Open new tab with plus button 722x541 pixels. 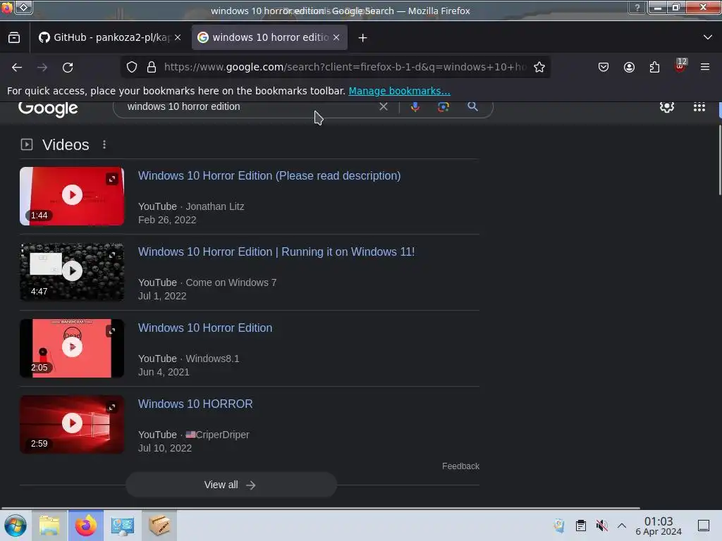pyautogui.click(x=363, y=38)
